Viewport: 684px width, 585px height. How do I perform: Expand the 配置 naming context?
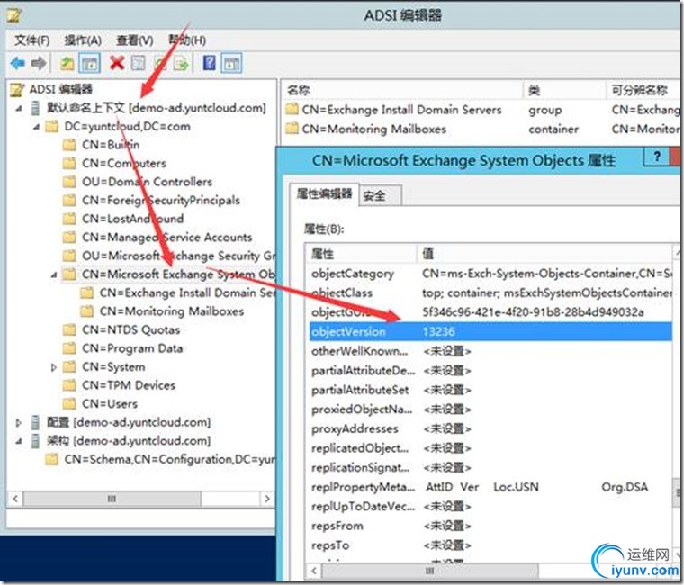(x=19, y=423)
